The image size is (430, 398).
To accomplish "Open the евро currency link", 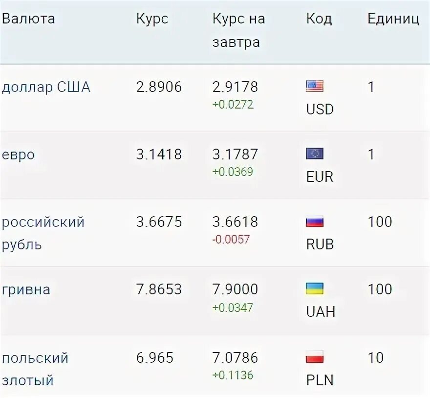I will tap(19, 155).
